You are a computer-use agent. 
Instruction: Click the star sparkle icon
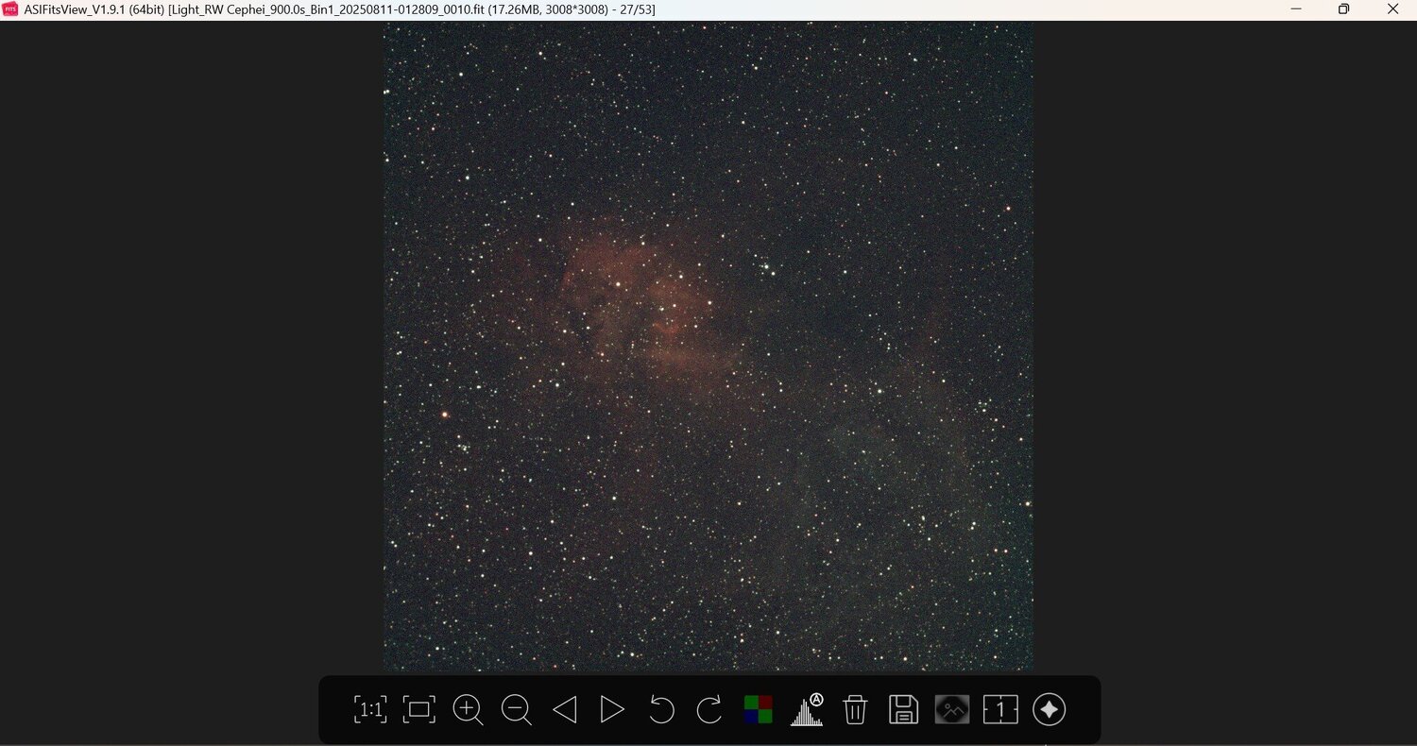pos(1050,709)
